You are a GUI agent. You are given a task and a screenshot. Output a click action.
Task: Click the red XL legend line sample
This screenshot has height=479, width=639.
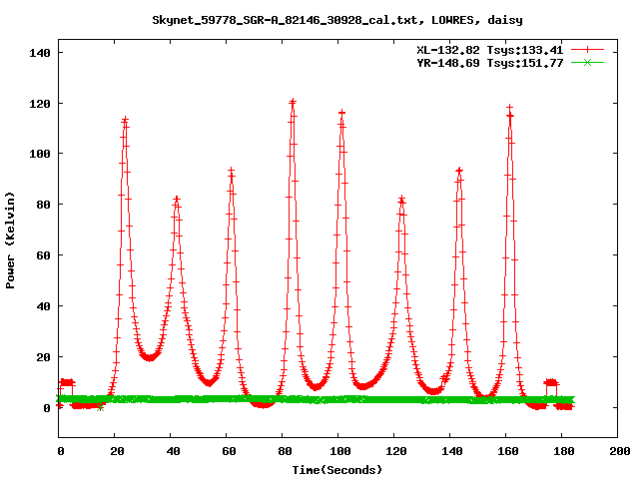[587, 50]
